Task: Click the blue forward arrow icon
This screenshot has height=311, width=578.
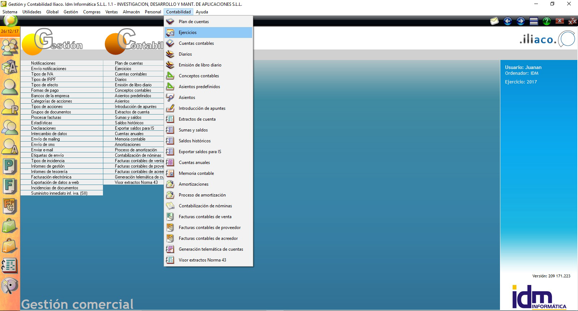Action: (521, 21)
